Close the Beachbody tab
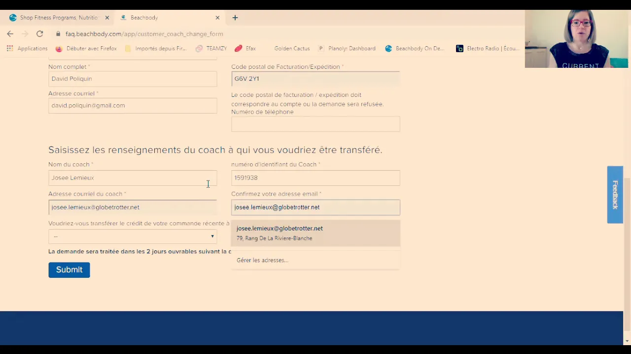Image resolution: width=631 pixels, height=354 pixels. [217, 18]
